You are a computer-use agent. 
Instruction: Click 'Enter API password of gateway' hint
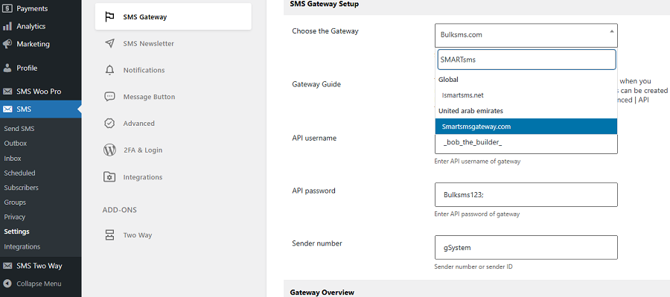point(477,214)
